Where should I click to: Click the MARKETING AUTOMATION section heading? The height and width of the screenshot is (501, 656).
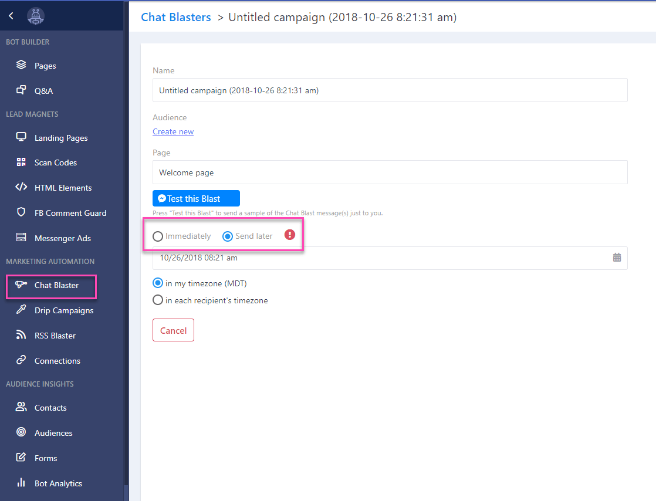50,262
